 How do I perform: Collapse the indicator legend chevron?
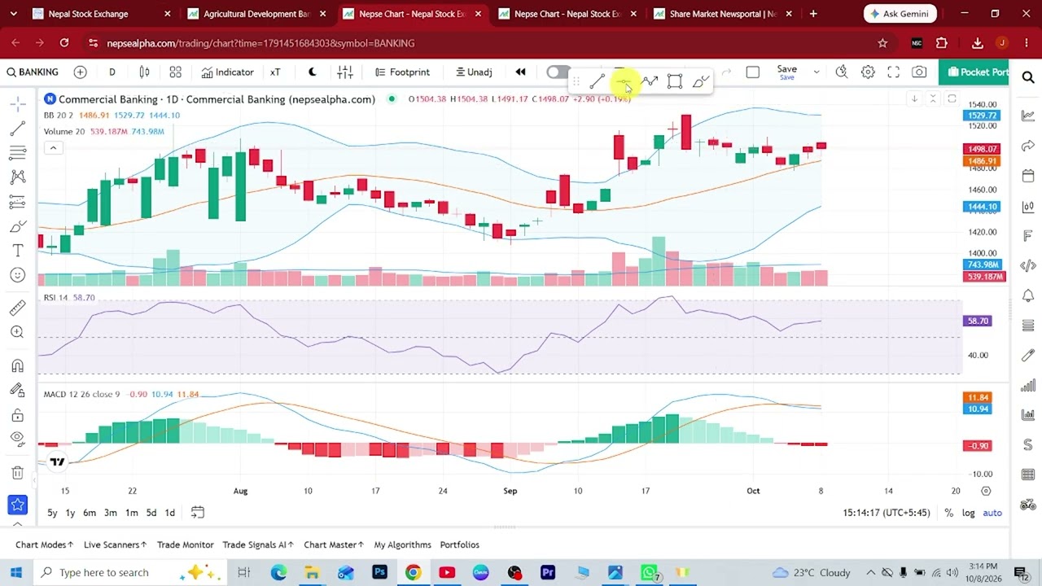[x=53, y=147]
